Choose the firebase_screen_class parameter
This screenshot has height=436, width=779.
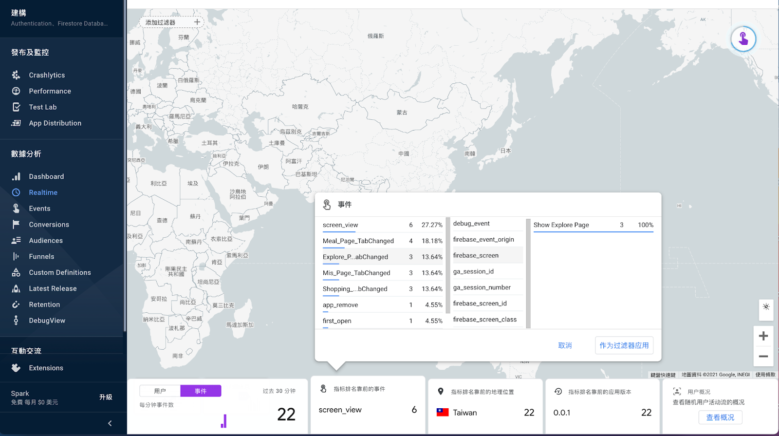click(487, 320)
